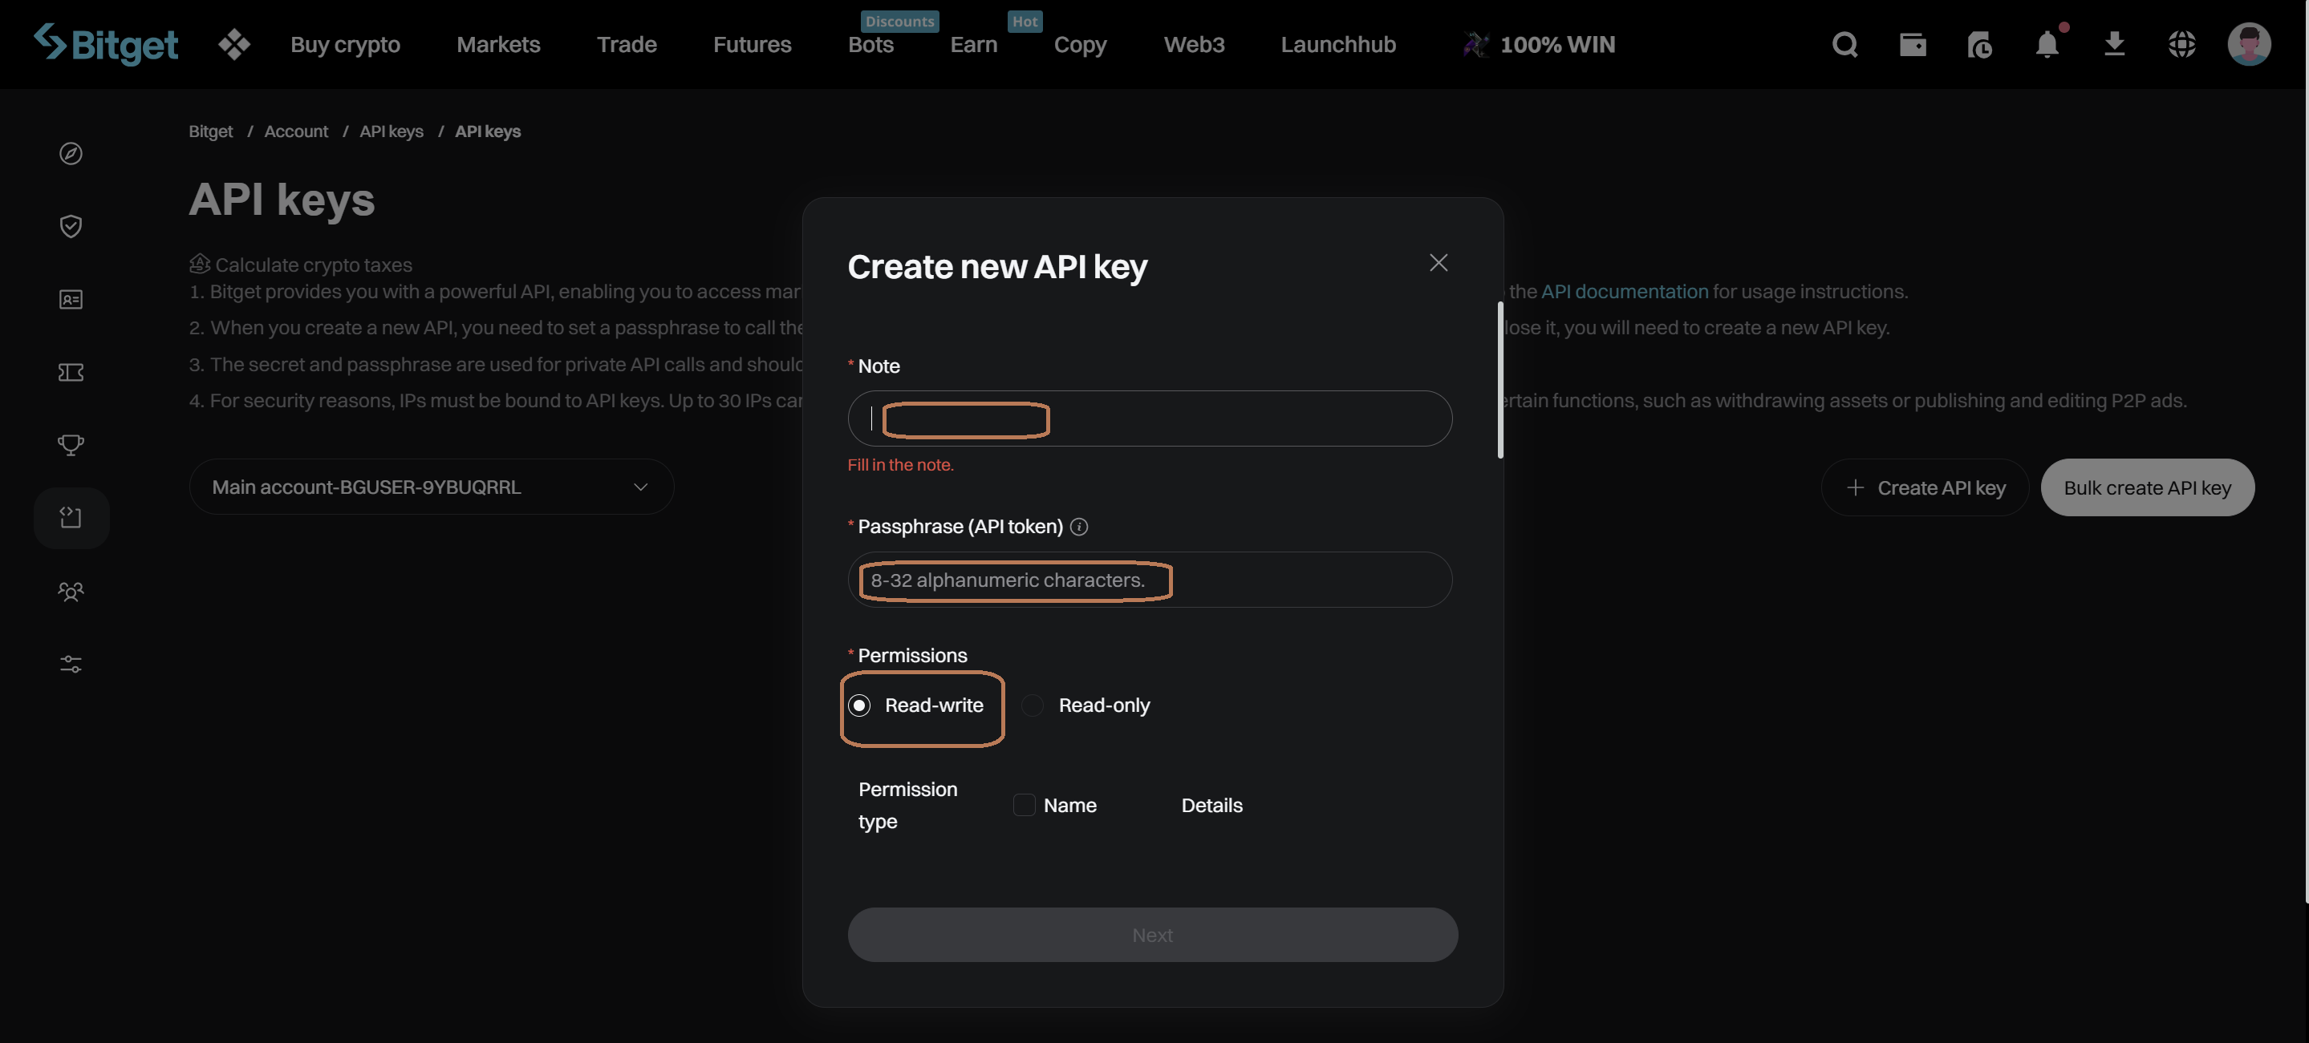Click the 'Fill in the note.' error text
The width and height of the screenshot is (2309, 1043).
click(x=901, y=465)
